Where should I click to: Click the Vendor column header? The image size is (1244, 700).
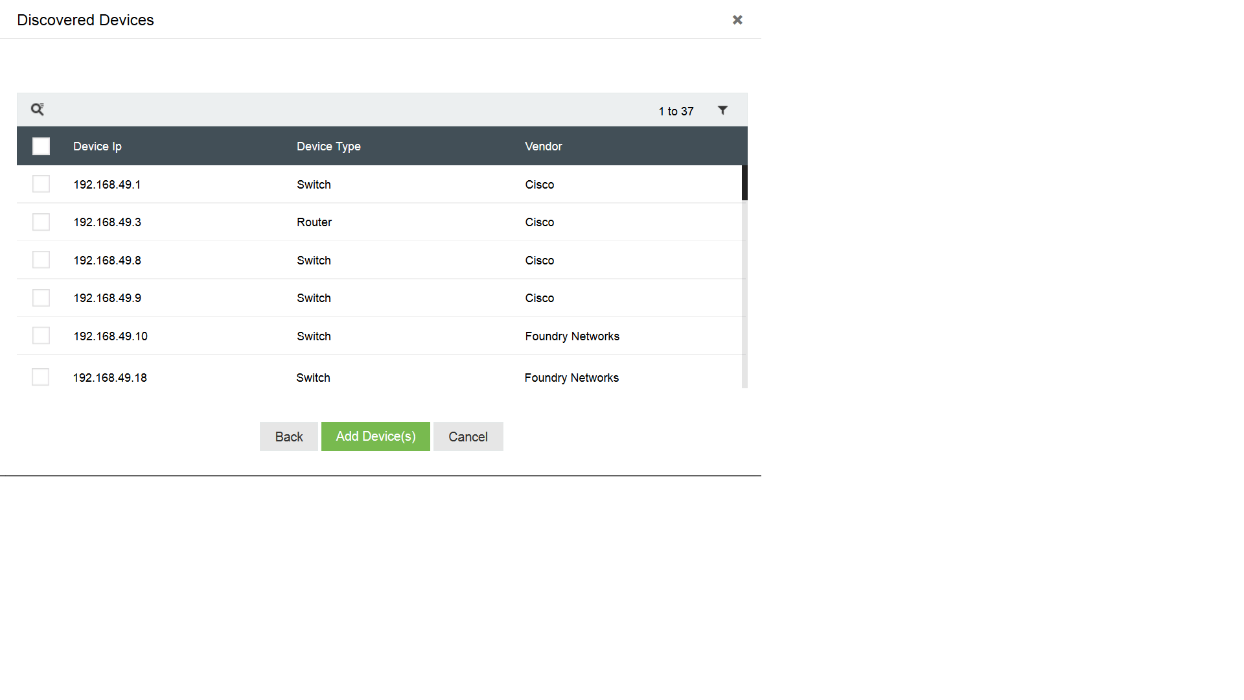click(x=543, y=146)
